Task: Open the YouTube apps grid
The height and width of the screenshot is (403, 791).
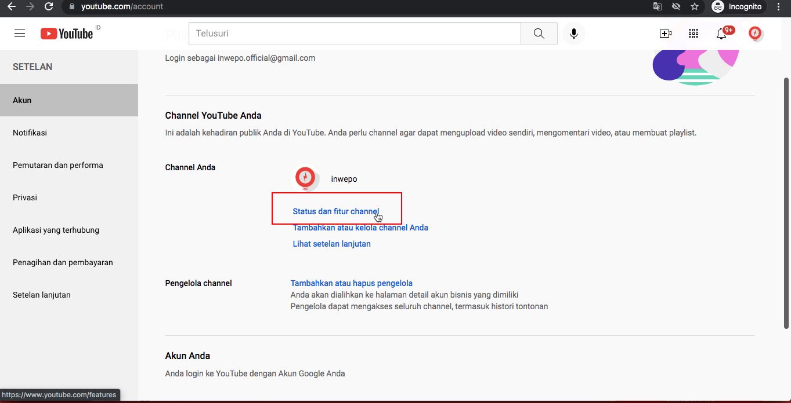Action: (x=694, y=34)
